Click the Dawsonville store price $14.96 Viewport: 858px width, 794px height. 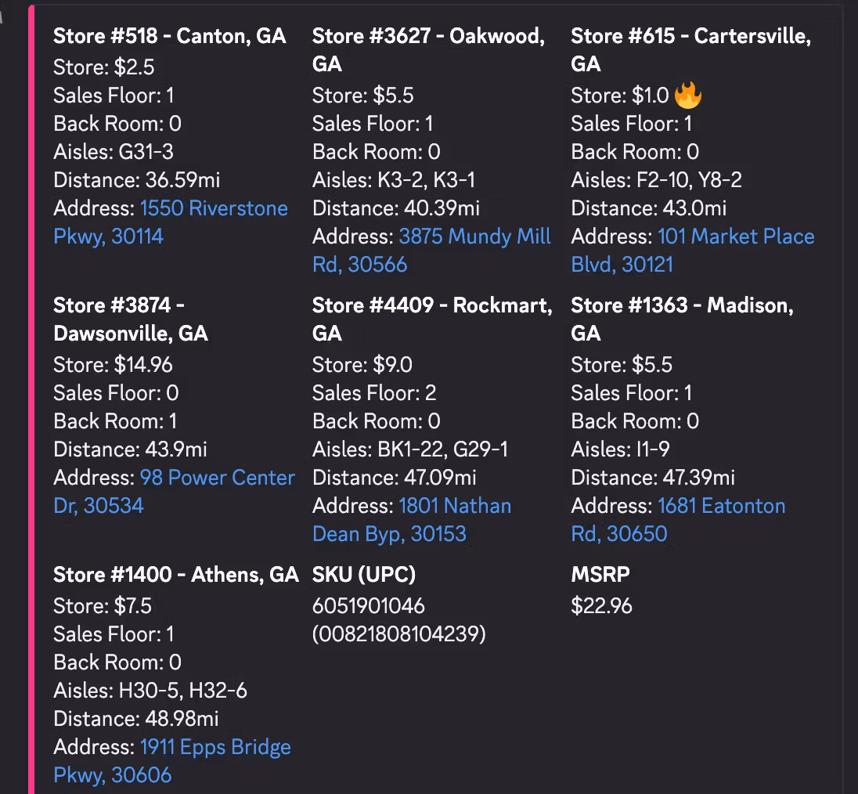(x=143, y=365)
